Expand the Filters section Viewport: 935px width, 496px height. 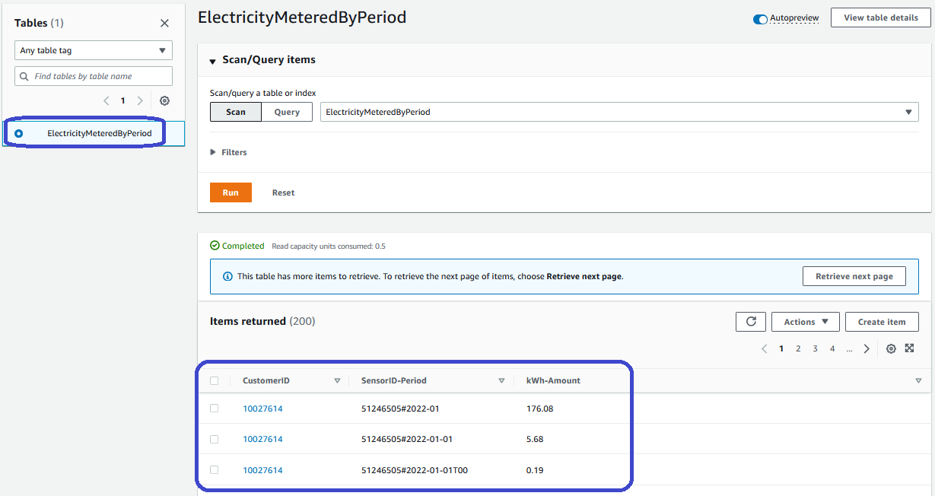point(228,152)
